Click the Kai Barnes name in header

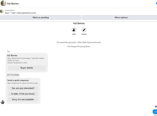click(13, 3)
